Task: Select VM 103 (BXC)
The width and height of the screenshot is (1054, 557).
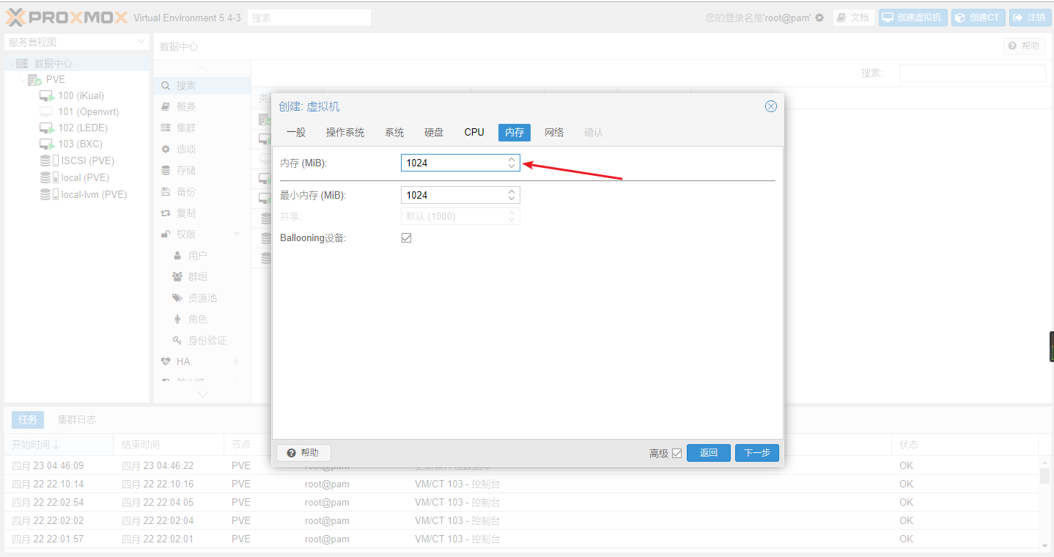Action: click(x=78, y=144)
